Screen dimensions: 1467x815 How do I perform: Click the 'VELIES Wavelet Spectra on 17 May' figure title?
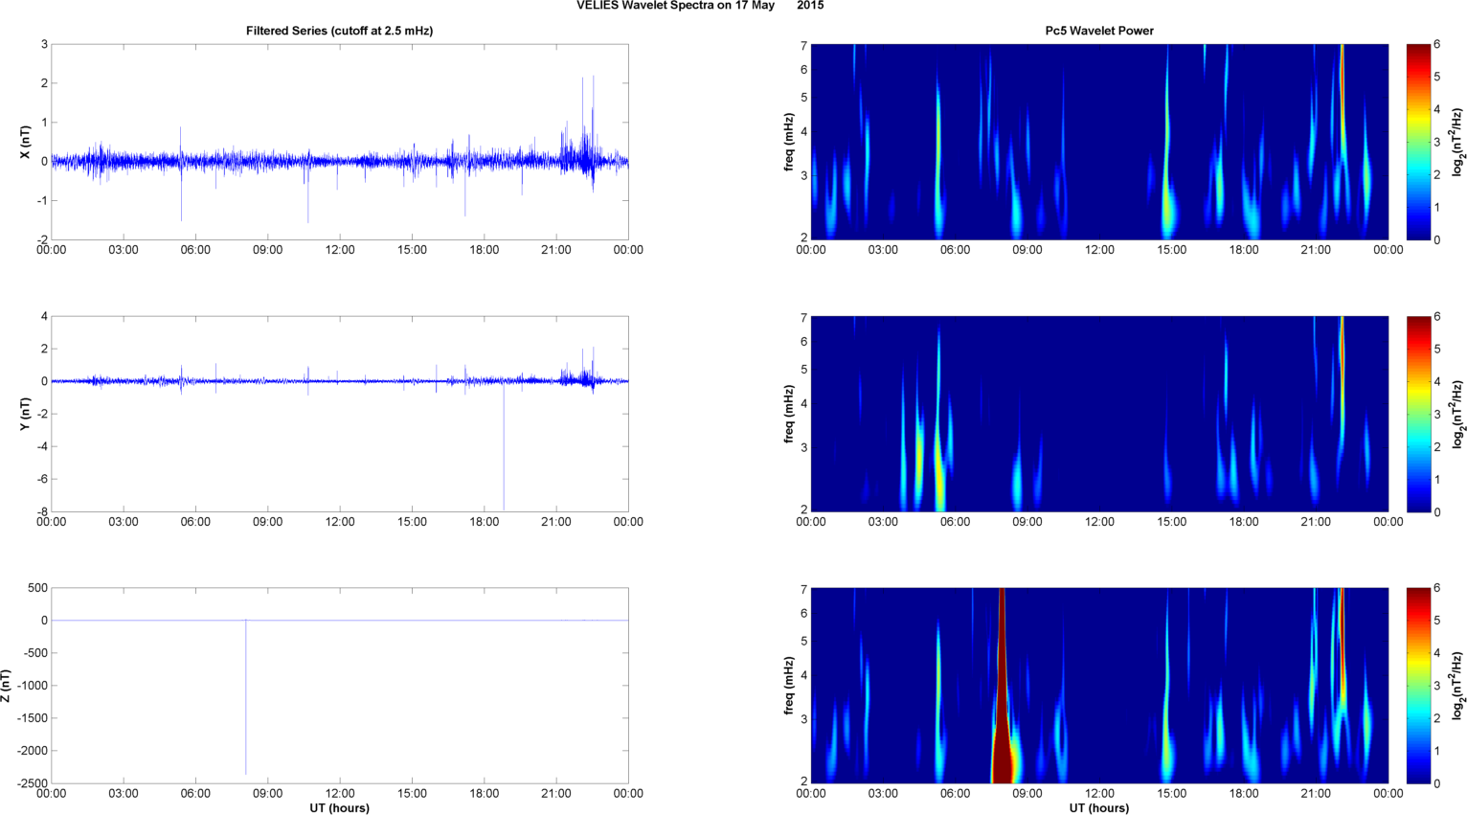(x=675, y=6)
